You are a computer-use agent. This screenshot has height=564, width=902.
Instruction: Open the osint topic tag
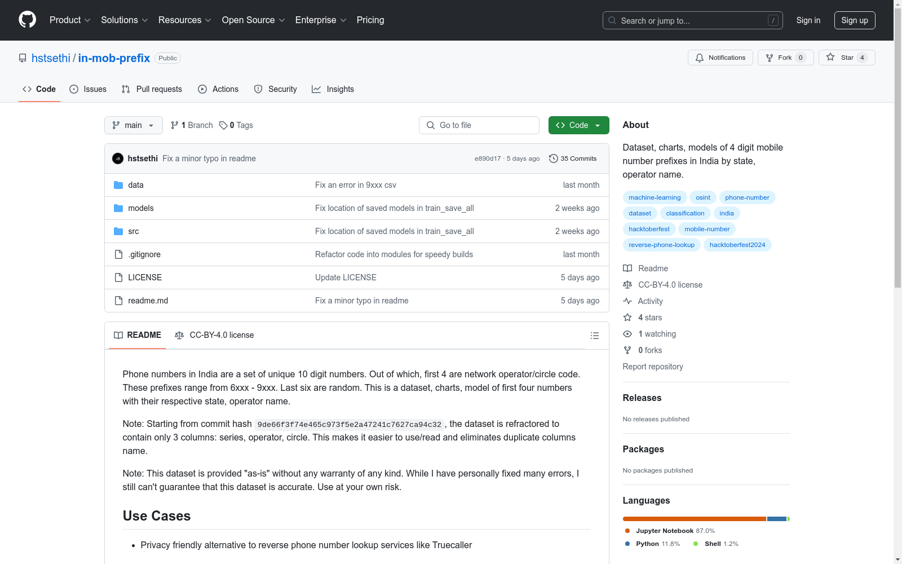point(703,197)
